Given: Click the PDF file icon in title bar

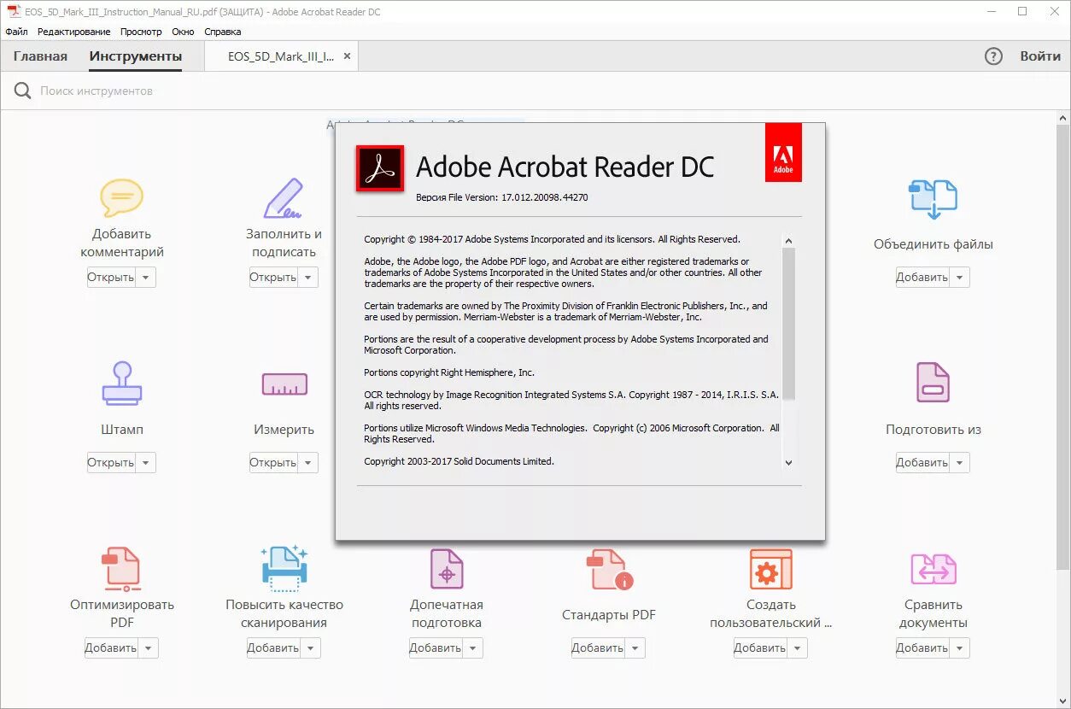Looking at the screenshot, I should (x=14, y=12).
